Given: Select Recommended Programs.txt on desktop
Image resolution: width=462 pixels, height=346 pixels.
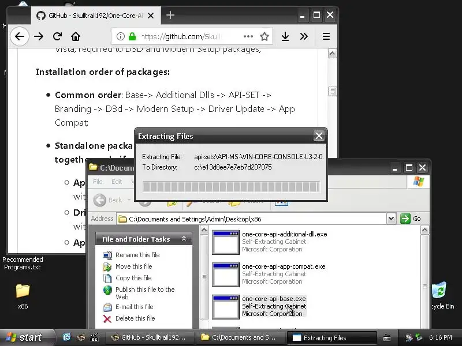Looking at the screenshot, I should click(x=23, y=264).
